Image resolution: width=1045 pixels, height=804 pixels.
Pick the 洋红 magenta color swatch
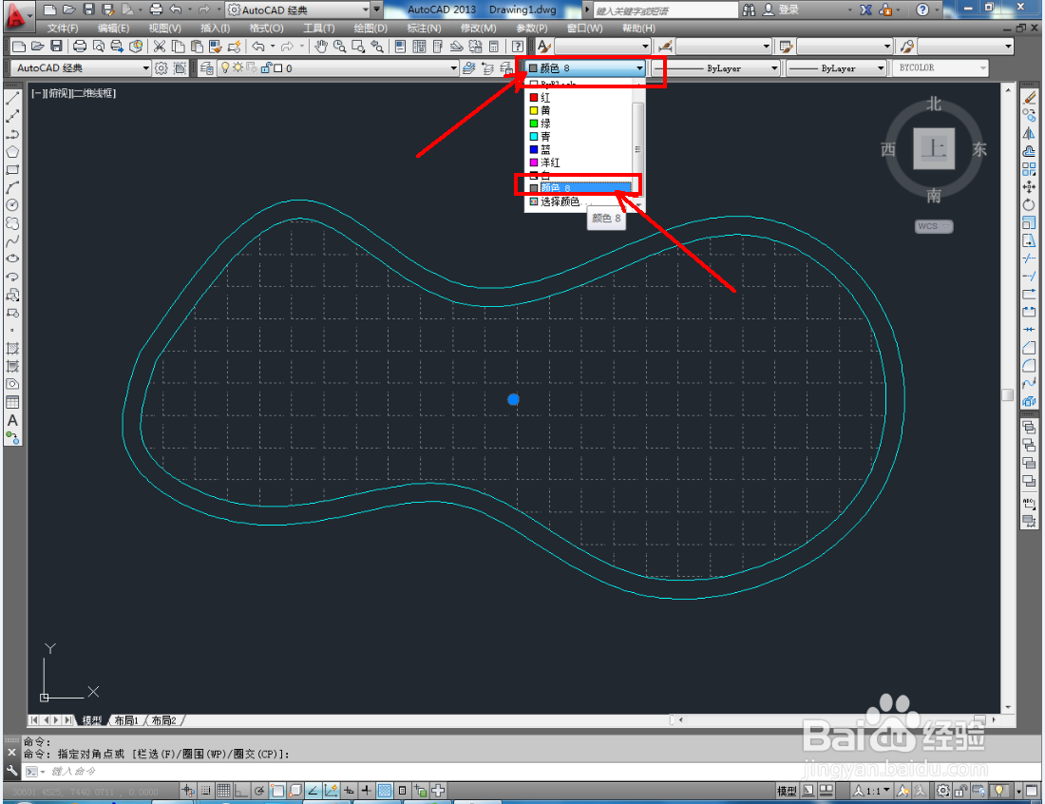(x=534, y=162)
